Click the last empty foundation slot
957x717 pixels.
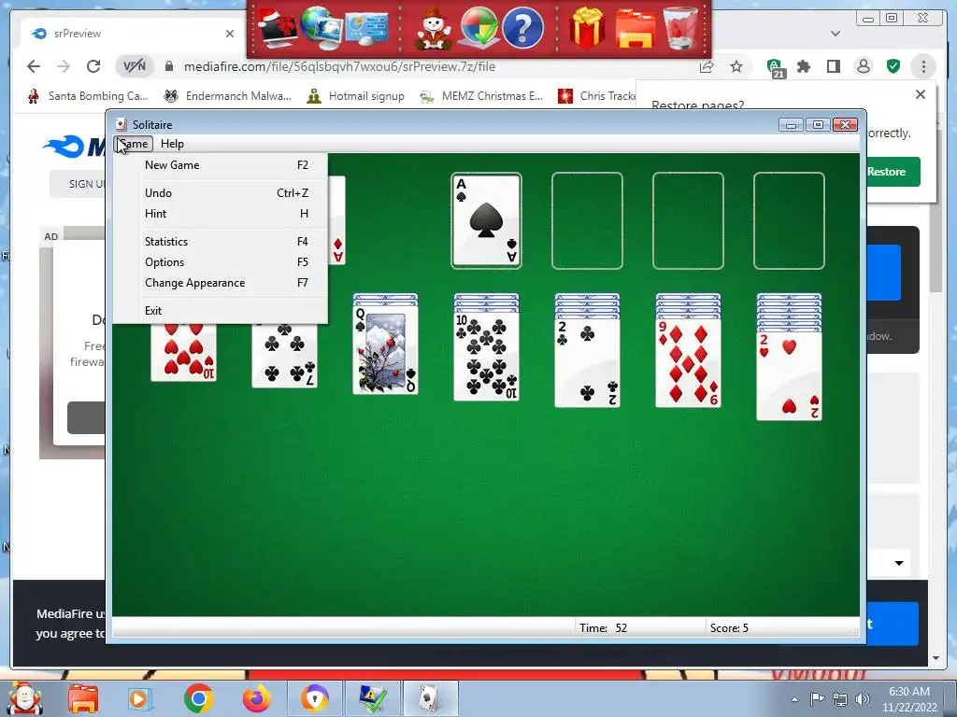789,220
